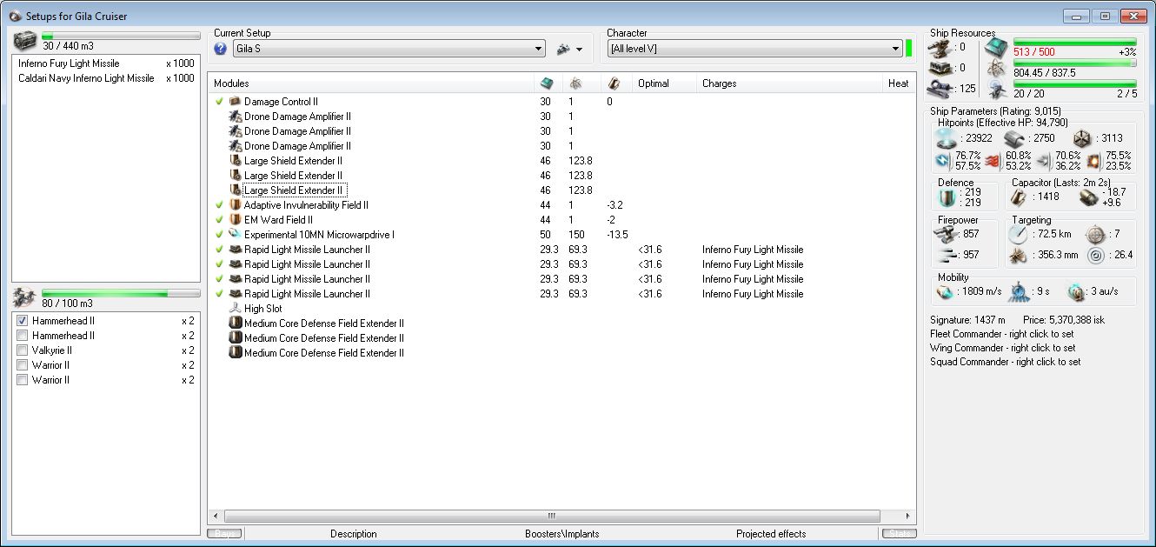Select Caldari Navy Inferno Light Missile in cargo

point(106,78)
